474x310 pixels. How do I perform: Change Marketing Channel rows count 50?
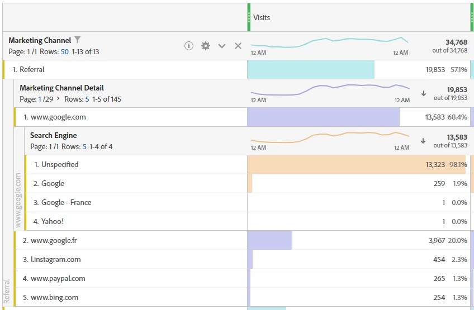pos(65,51)
